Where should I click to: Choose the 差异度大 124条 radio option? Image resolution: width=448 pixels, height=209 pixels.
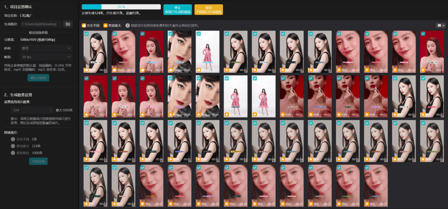[13, 146]
